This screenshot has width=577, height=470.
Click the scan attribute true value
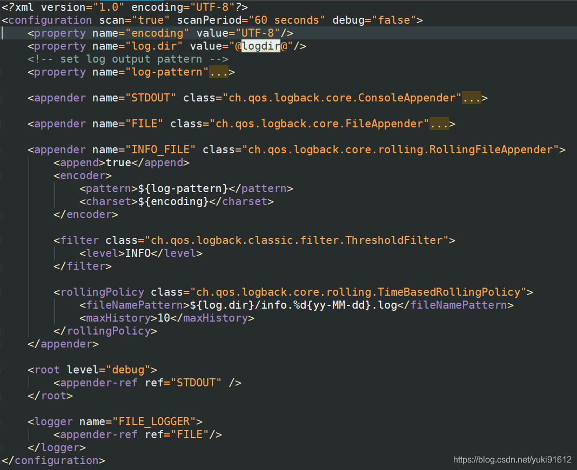coord(151,20)
